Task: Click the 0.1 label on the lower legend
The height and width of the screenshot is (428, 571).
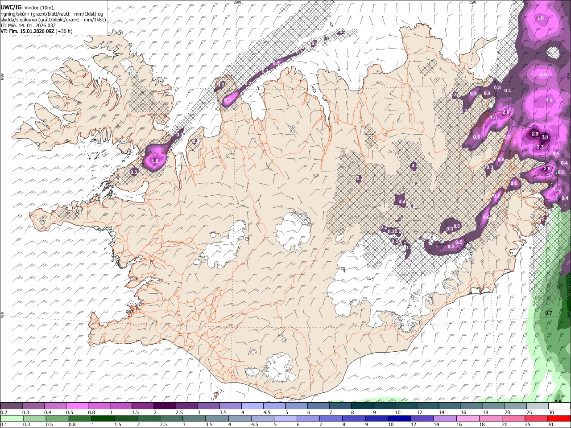Action: pyautogui.click(x=4, y=425)
